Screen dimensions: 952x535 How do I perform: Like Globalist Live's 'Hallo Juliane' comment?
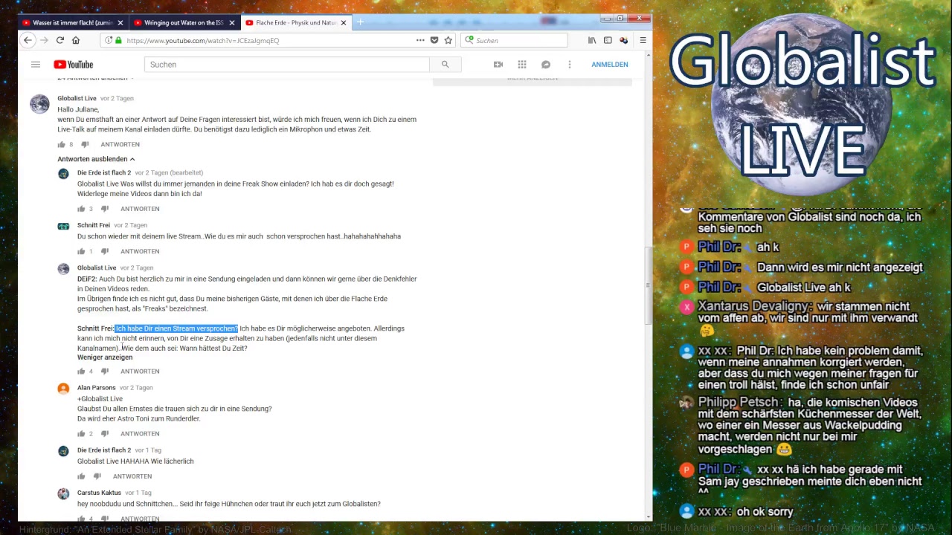tap(61, 144)
